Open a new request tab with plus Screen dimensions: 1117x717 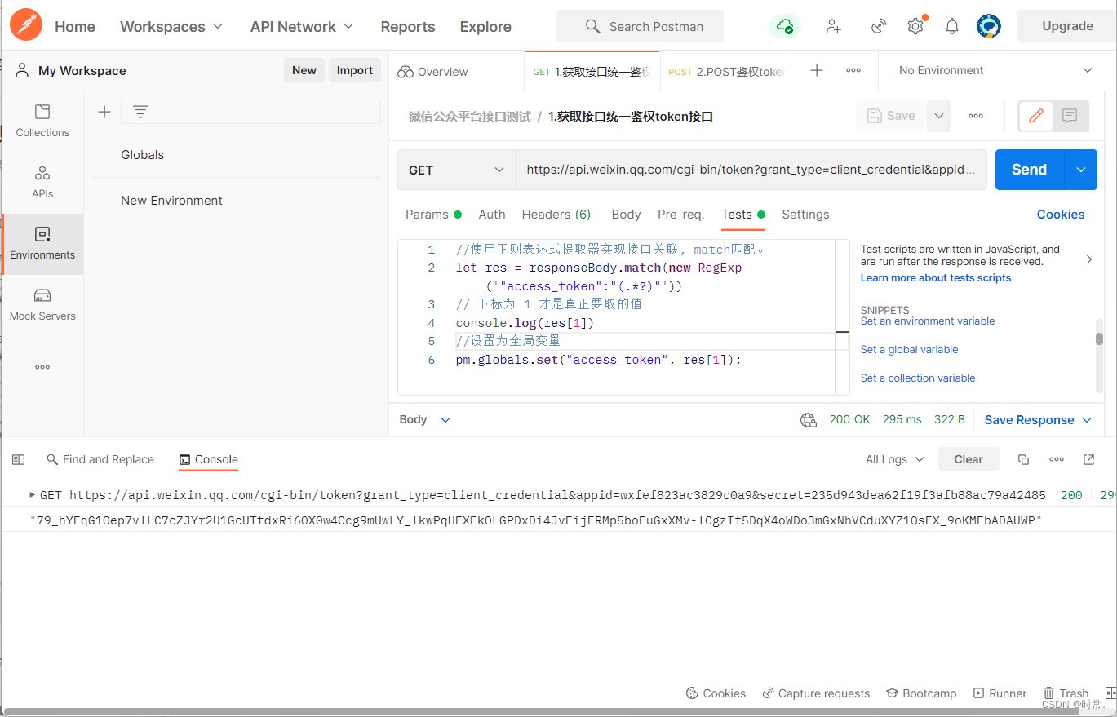817,70
